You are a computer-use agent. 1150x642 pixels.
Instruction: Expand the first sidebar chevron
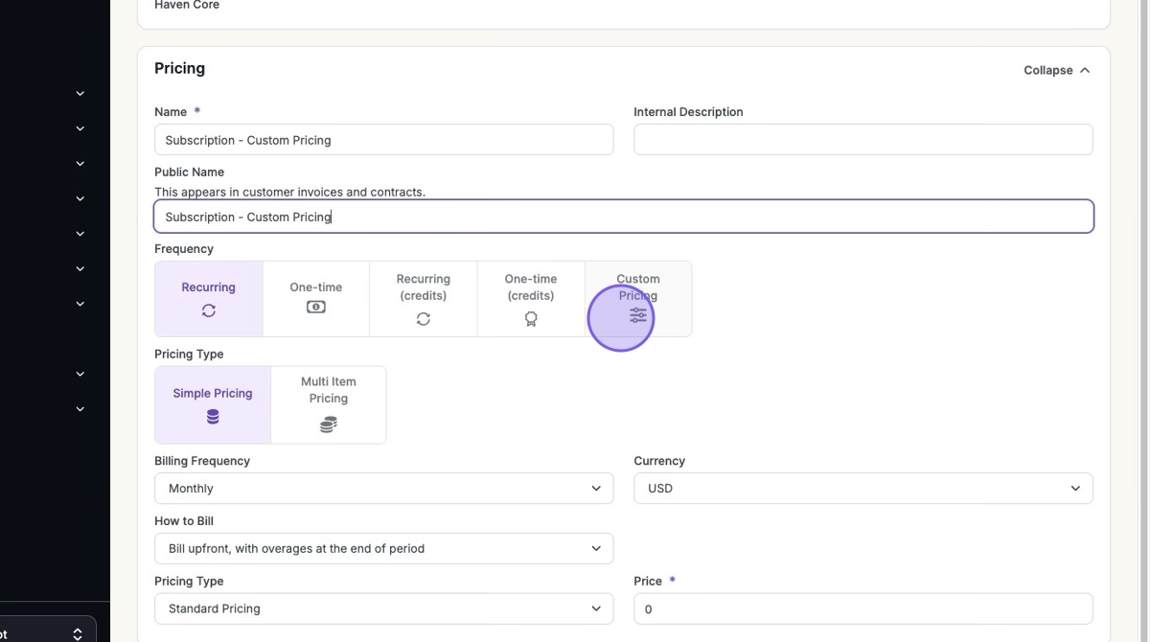click(80, 94)
